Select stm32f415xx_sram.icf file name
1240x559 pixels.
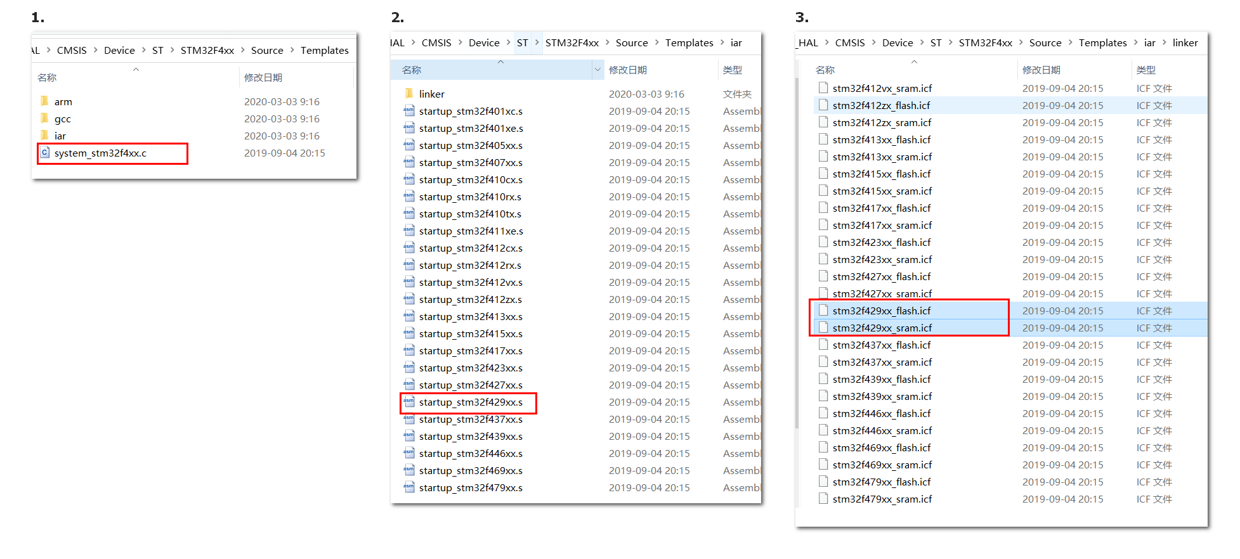(x=882, y=191)
